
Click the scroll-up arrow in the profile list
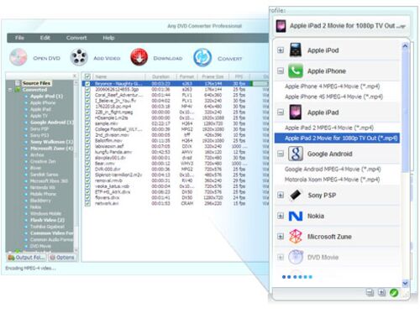(x=405, y=46)
